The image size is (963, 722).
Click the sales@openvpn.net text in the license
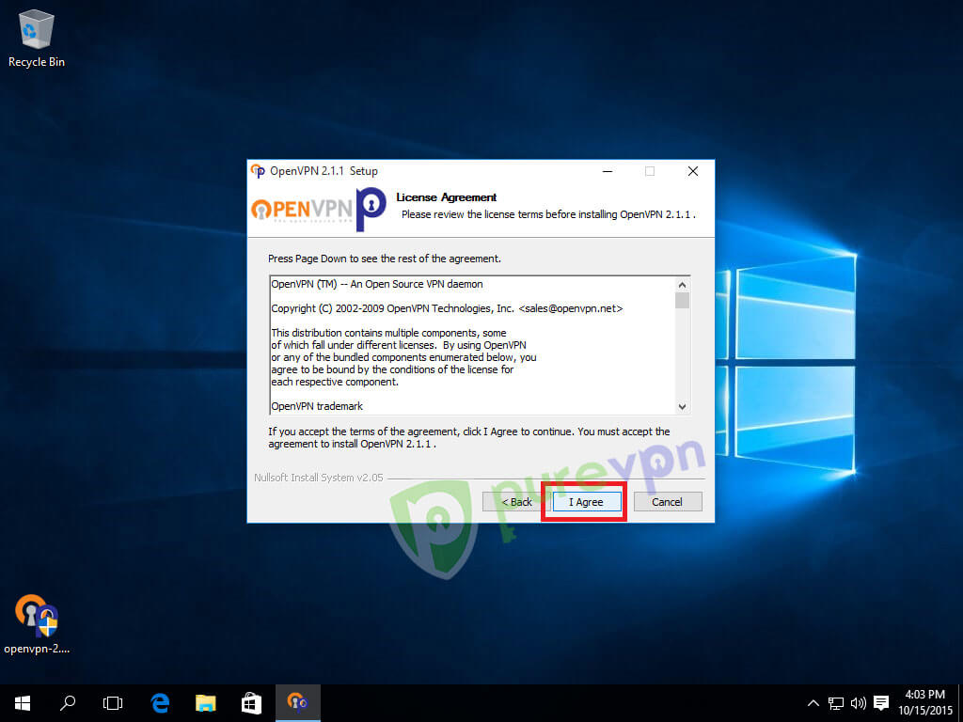[x=571, y=308]
